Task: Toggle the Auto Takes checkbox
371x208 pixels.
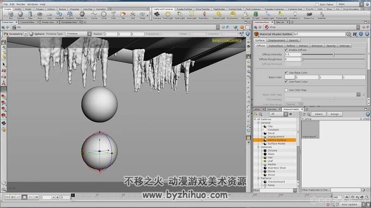Action: pos(317,5)
